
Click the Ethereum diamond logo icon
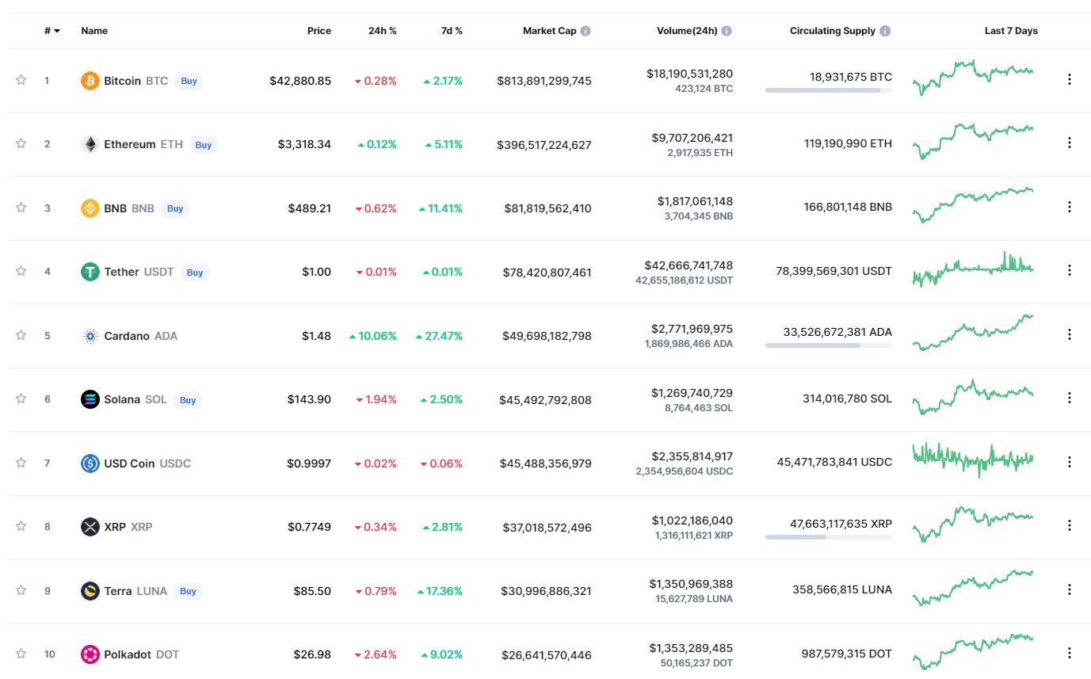point(90,144)
